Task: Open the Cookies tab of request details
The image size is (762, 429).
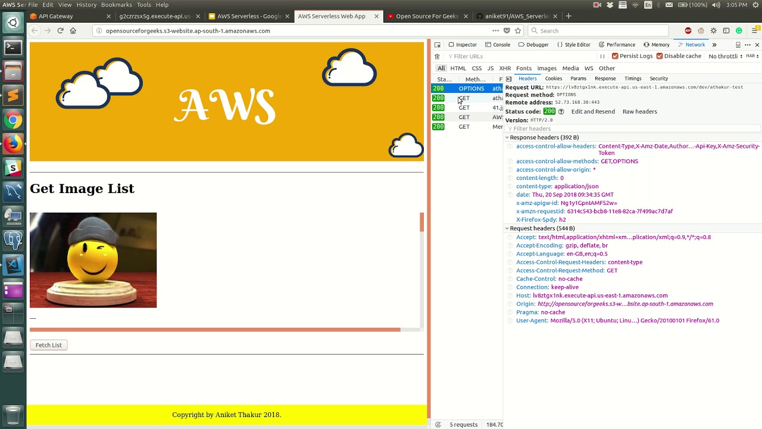Action: [554, 79]
